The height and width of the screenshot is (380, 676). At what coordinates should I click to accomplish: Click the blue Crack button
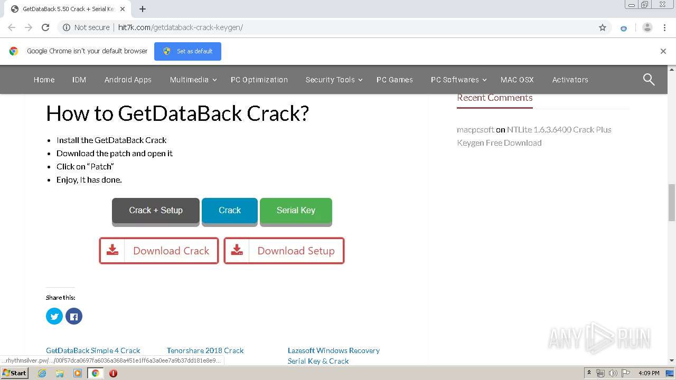point(230,211)
